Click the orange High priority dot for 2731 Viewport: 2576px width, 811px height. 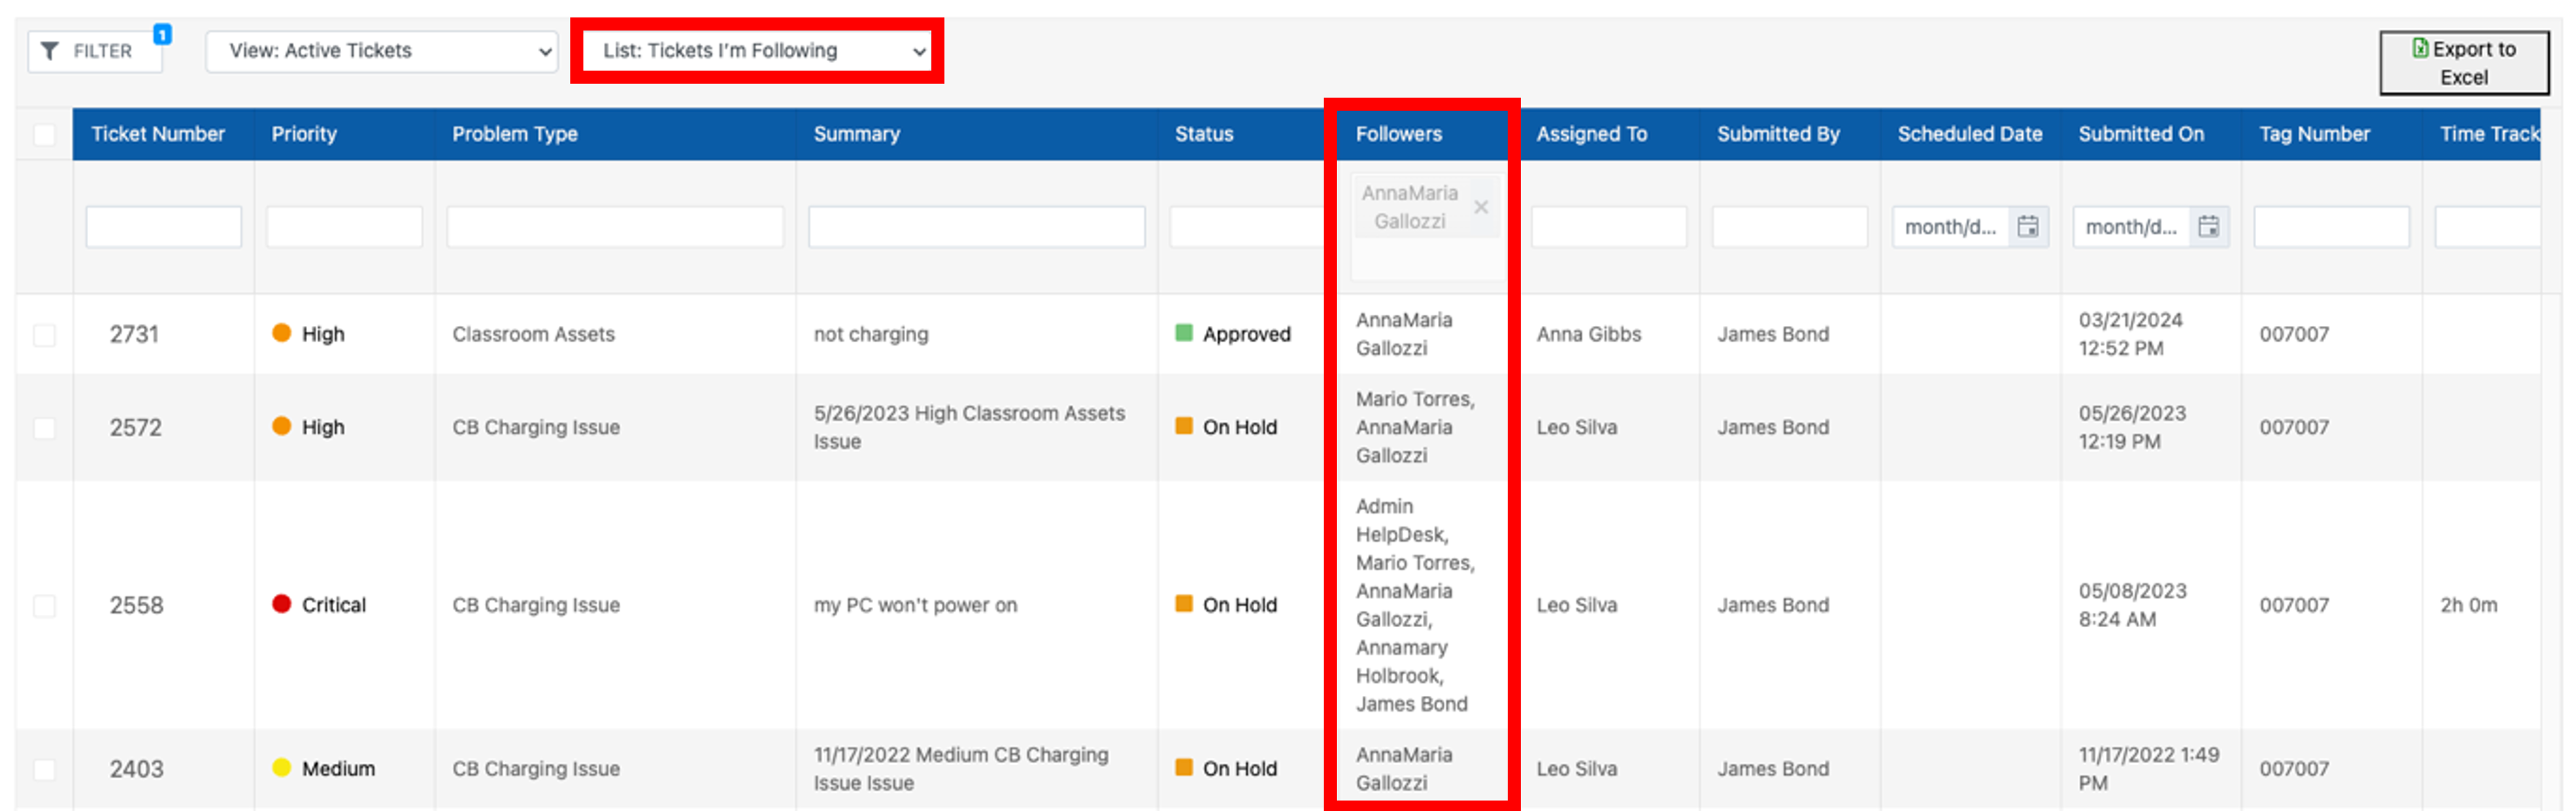pos(282,333)
